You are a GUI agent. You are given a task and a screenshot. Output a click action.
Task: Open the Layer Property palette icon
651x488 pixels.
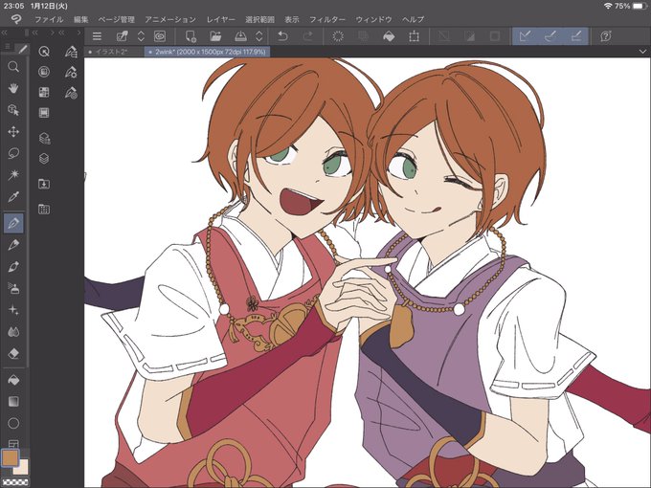[x=44, y=138]
